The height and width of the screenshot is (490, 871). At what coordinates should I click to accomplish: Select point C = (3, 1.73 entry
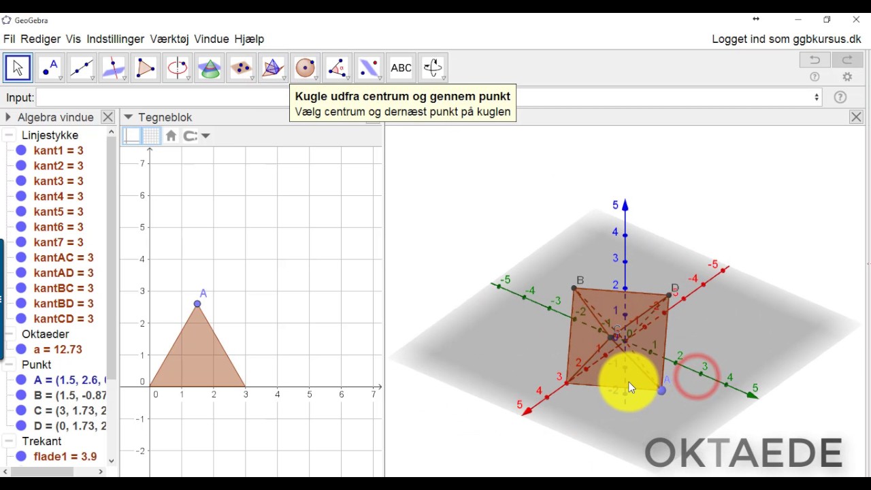coord(70,411)
